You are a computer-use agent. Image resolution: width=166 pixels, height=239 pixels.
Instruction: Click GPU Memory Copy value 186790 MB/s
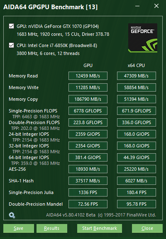tap(88, 99)
